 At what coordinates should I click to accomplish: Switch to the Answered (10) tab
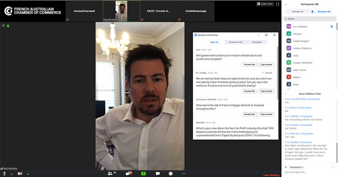[234, 42]
